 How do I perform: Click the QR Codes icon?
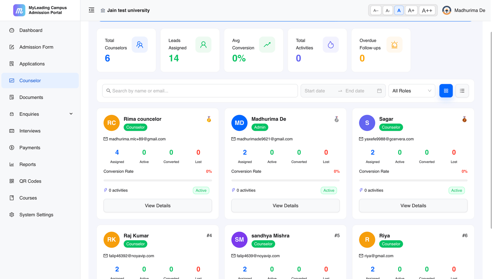[x=12, y=181]
